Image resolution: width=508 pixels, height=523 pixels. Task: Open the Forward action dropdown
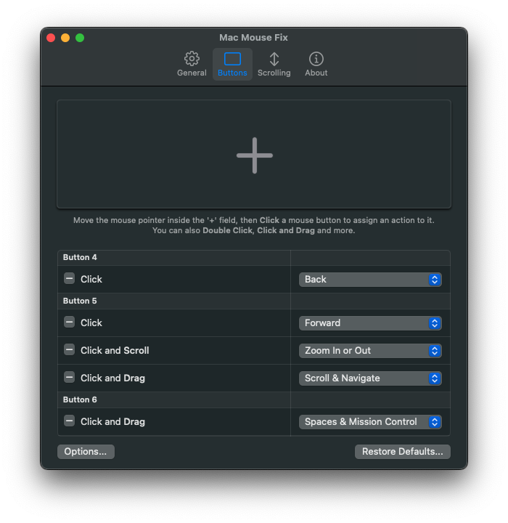pyautogui.click(x=370, y=323)
